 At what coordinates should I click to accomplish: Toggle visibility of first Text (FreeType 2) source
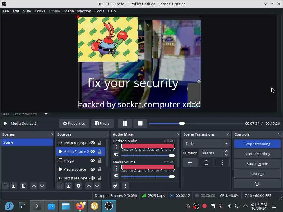tap(93, 143)
